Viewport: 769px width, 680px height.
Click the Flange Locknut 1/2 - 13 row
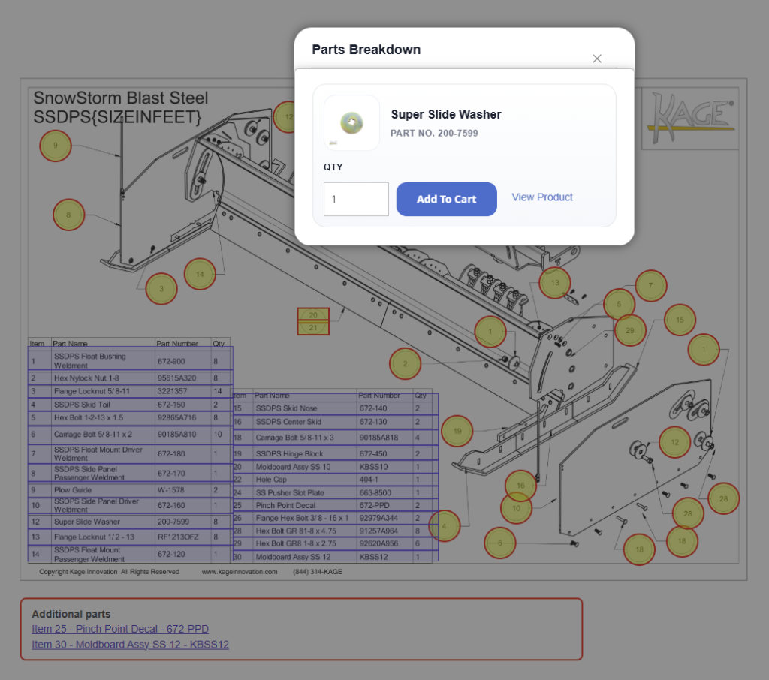(130, 537)
